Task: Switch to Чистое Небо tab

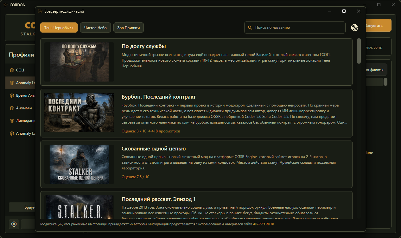Action: pos(95,27)
